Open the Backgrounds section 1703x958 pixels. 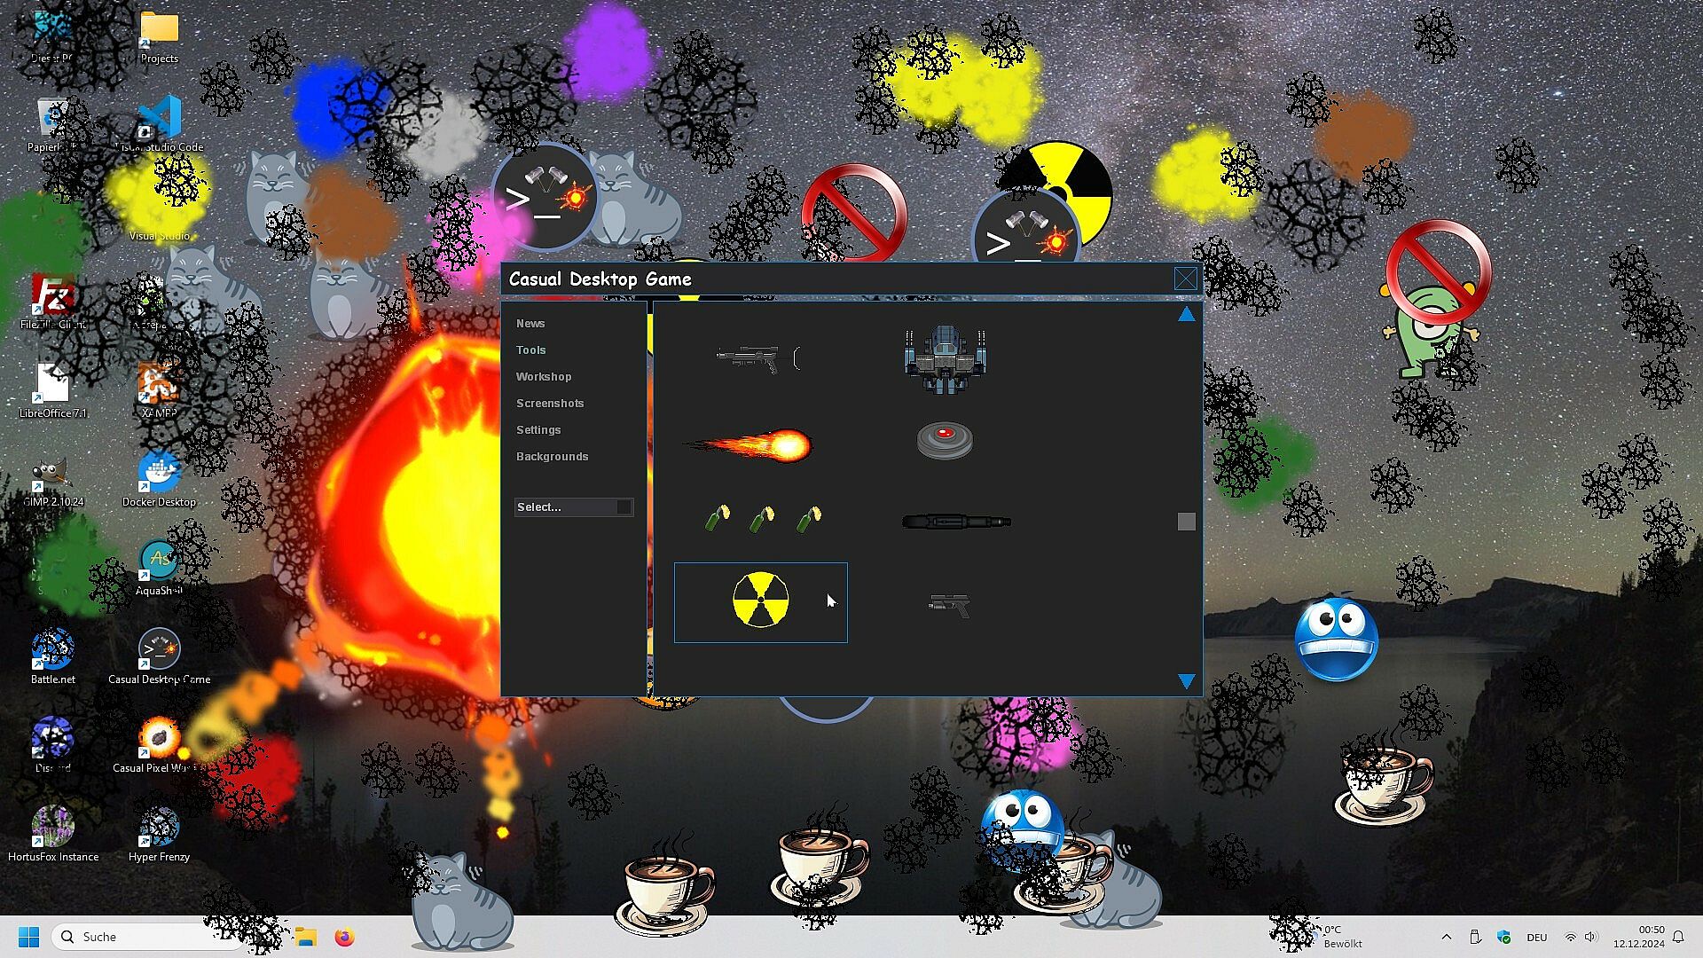coord(552,457)
